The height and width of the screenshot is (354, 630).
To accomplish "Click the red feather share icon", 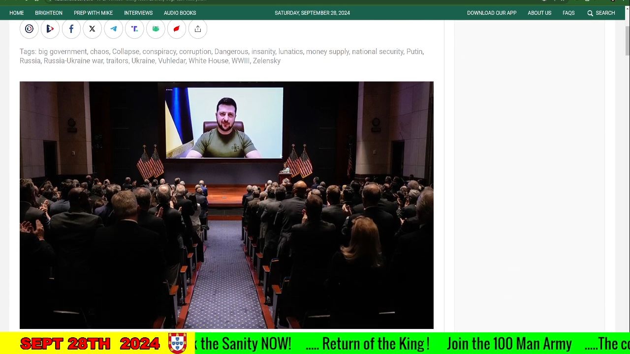I will click(177, 29).
